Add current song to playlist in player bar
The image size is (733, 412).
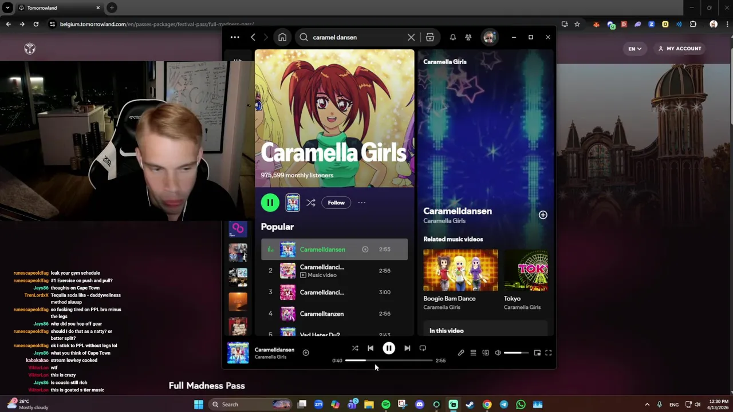306,353
